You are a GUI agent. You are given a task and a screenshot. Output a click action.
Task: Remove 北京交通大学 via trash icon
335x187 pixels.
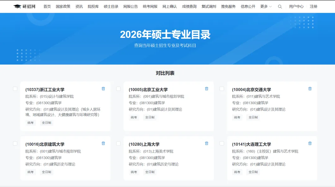click(x=310, y=89)
